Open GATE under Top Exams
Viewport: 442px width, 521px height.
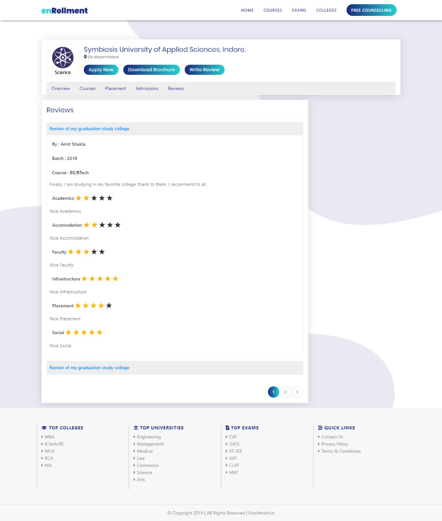pyautogui.click(x=234, y=444)
